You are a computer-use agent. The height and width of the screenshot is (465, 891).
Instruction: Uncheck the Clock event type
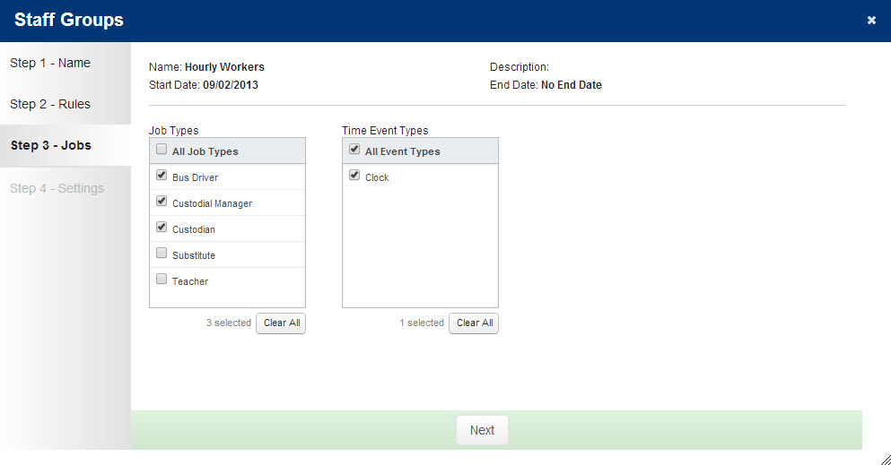coord(354,175)
